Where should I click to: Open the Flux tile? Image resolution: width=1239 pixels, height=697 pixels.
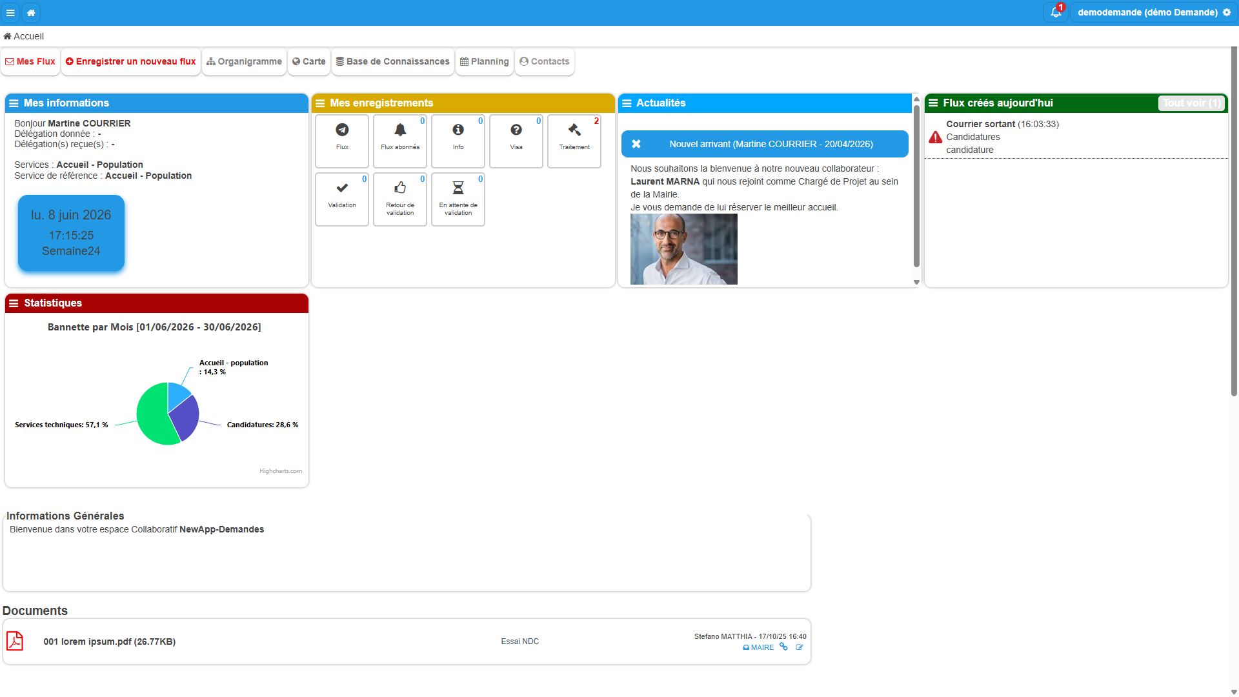click(x=342, y=141)
